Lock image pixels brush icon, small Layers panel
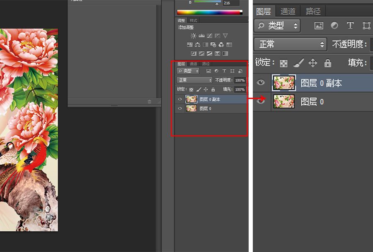The height and width of the screenshot is (252, 373). coord(199,90)
